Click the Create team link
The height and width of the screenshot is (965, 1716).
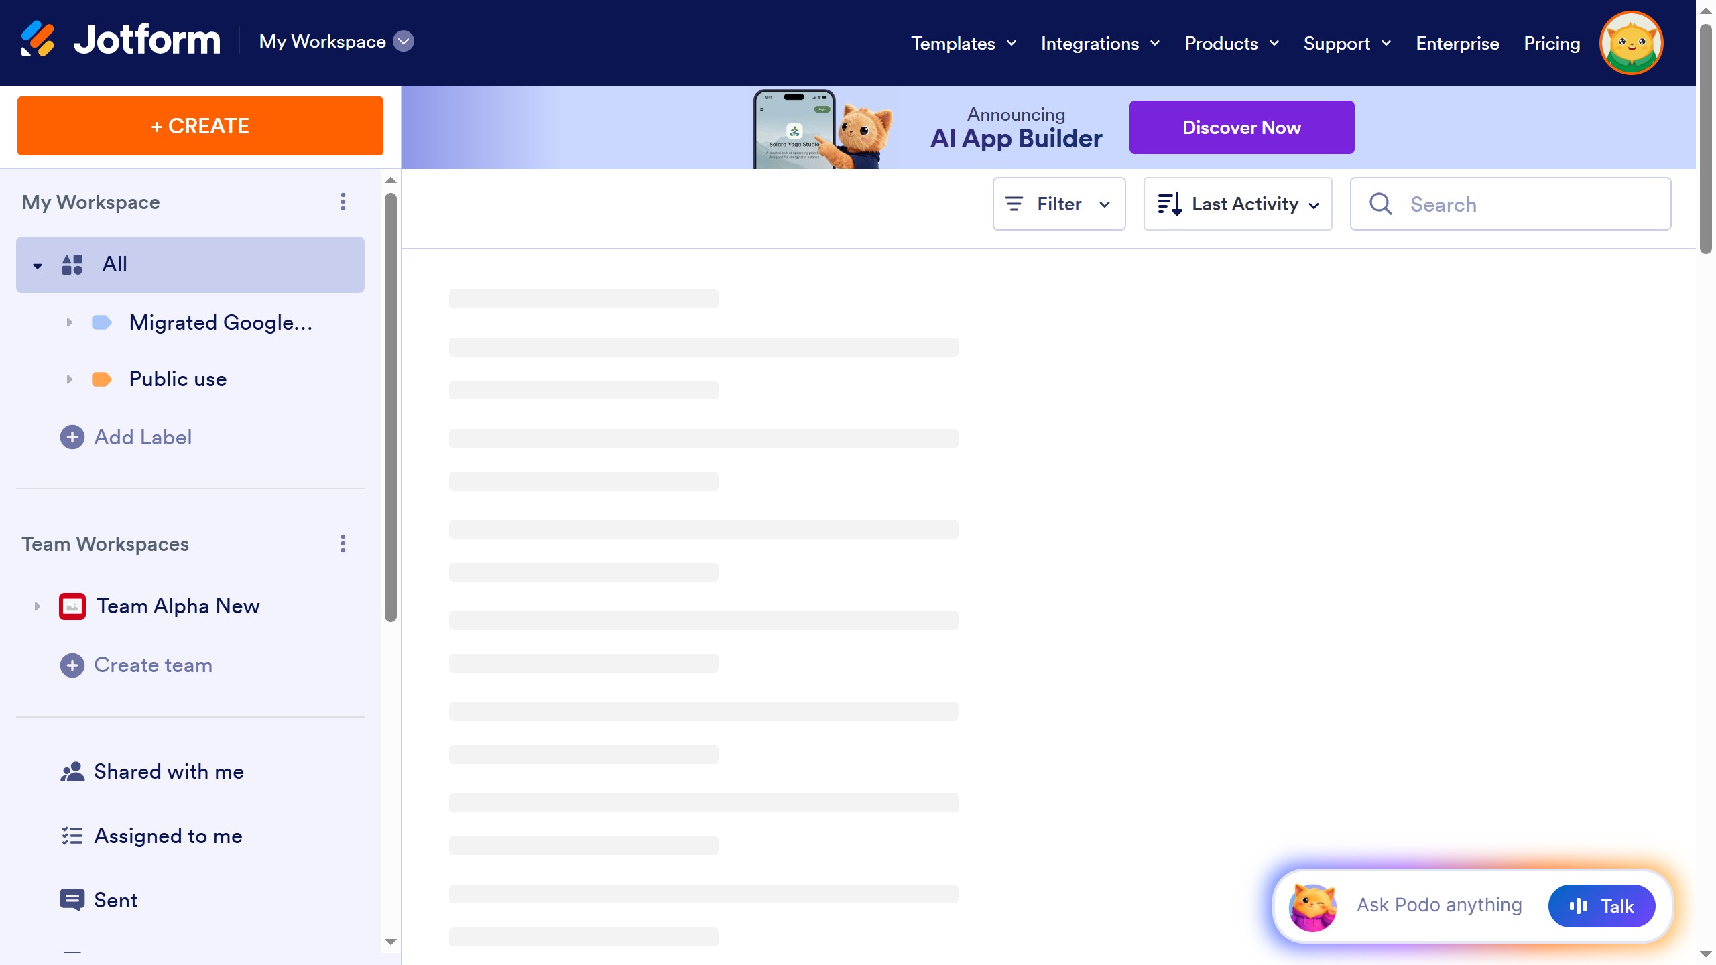point(153,665)
